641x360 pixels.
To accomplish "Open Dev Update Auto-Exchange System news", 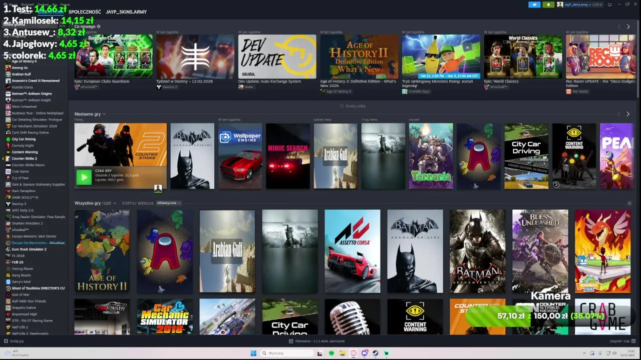I will click(x=277, y=56).
